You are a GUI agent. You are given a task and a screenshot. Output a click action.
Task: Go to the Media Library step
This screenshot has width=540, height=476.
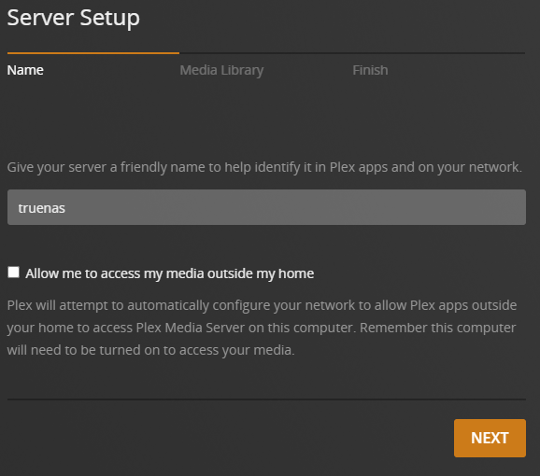pyautogui.click(x=221, y=71)
